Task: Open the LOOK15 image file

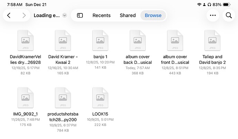Action: [100, 98]
